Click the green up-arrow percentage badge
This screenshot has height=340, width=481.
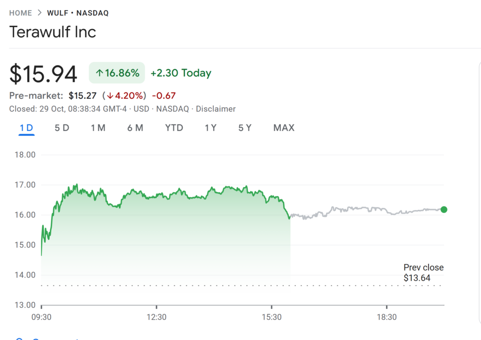click(116, 73)
